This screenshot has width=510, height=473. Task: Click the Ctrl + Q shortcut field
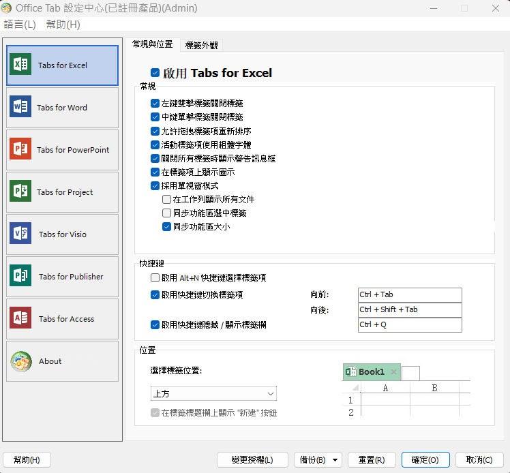(410, 324)
